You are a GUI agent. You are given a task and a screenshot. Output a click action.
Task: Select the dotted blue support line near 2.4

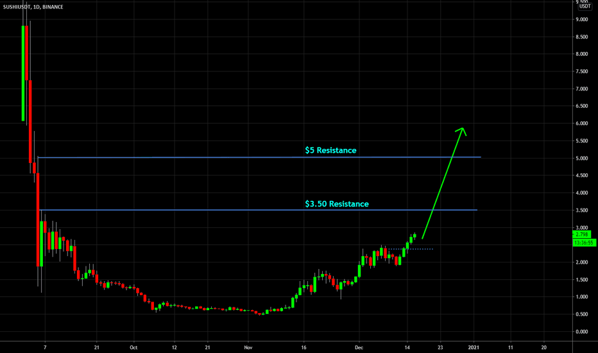click(x=411, y=249)
